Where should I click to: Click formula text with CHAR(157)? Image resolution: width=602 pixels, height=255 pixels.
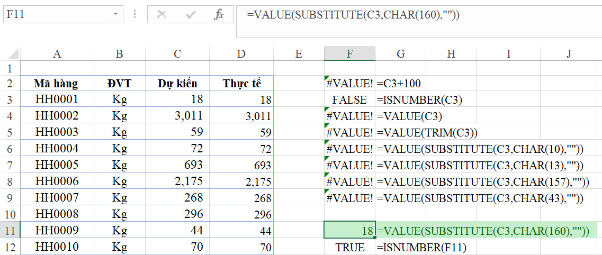coord(483,181)
